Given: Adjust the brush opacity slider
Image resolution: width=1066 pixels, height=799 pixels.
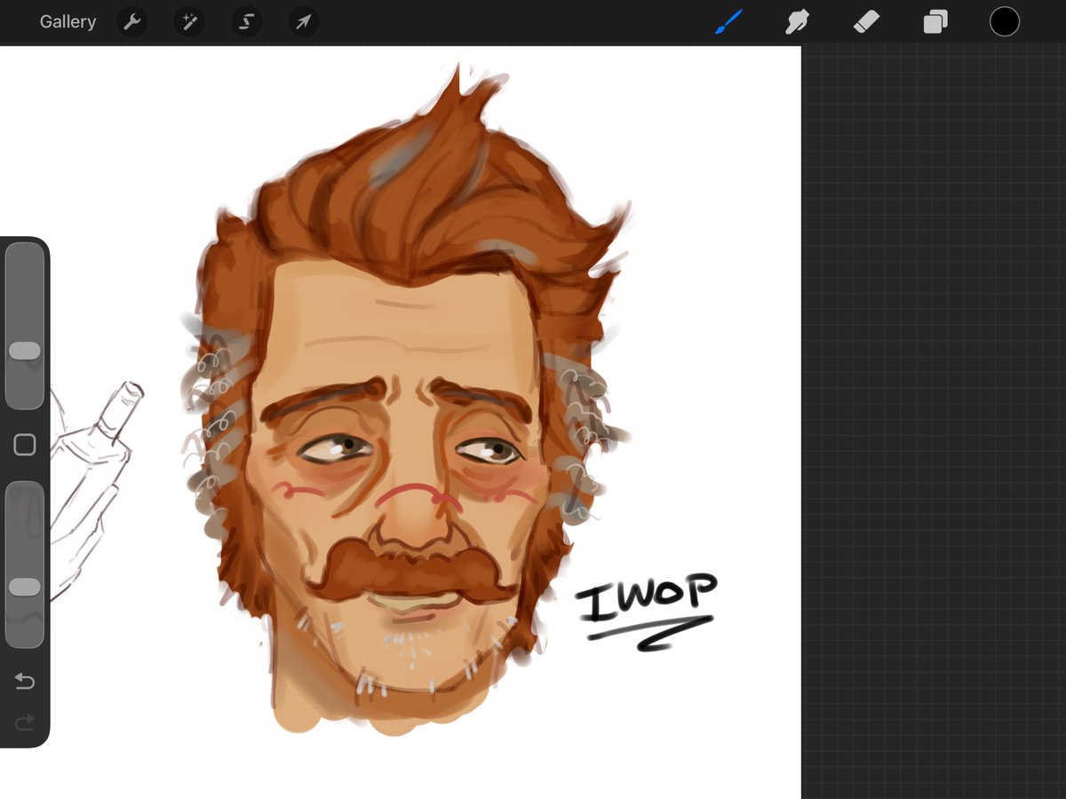Looking at the screenshot, I should click(25, 565).
